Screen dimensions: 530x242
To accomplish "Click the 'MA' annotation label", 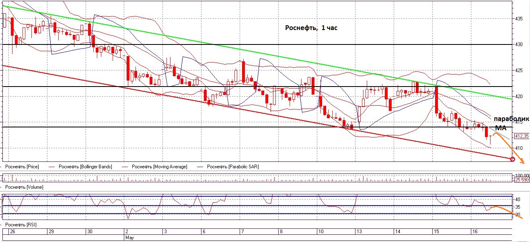I will coord(501,128).
